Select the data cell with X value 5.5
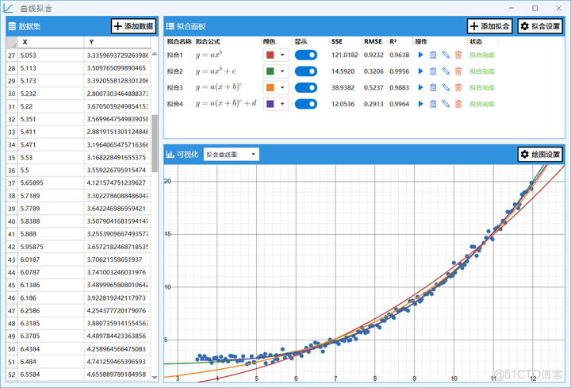 point(48,170)
